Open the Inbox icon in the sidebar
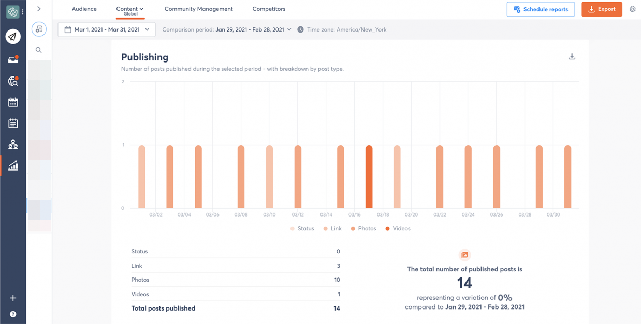The image size is (641, 324). pos(13,60)
